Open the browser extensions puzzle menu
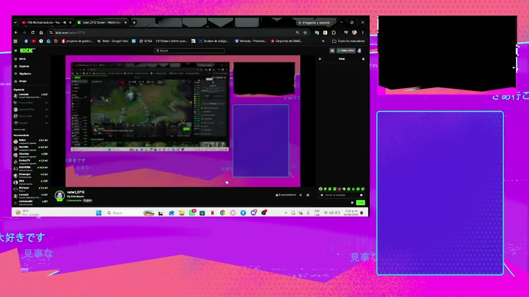This screenshot has height=297, width=529. (x=334, y=33)
